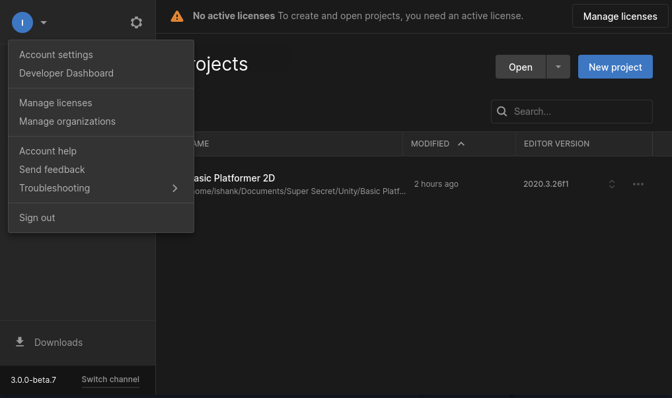Image resolution: width=672 pixels, height=398 pixels.
Task: Expand the Open button dropdown arrow
Action: pos(558,67)
